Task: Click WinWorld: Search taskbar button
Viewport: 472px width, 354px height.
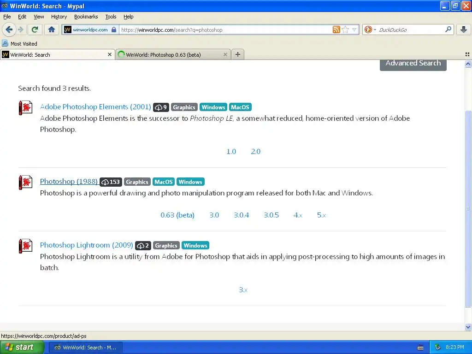Action: [85, 348]
